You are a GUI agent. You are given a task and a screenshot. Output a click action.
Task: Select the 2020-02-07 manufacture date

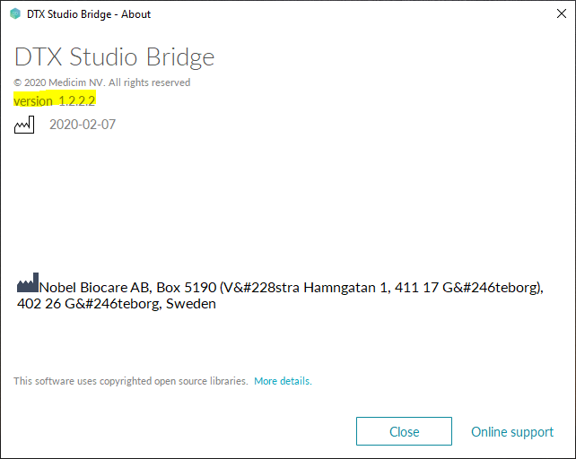pyautogui.click(x=83, y=125)
